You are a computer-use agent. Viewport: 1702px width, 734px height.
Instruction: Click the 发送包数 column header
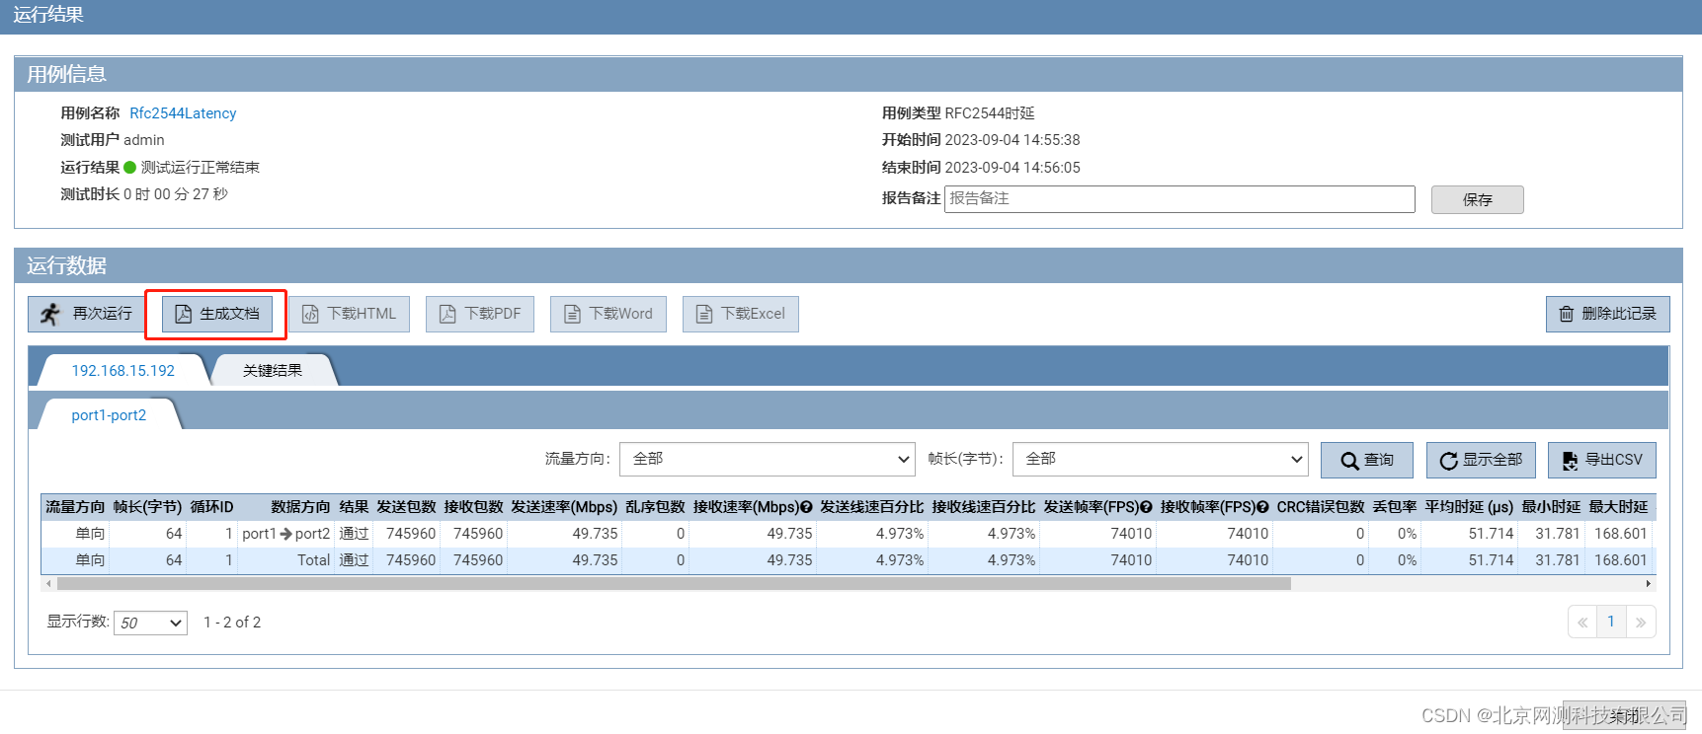coord(406,507)
